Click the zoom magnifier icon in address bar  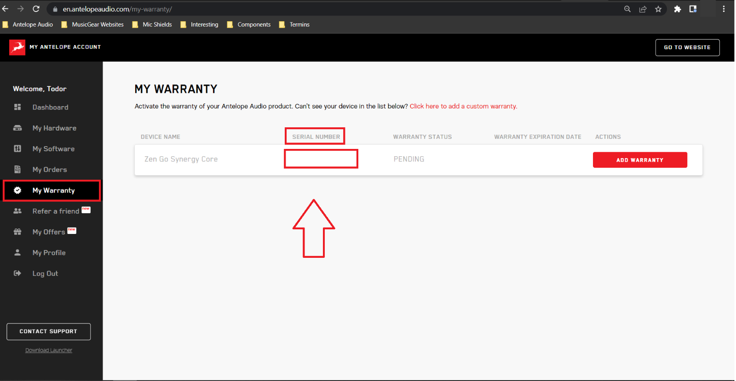pos(627,9)
